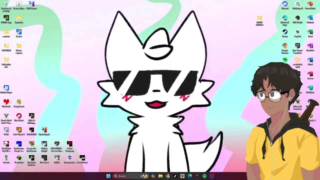Launch the Seeker shortcut
Viewport: 320px width, 180px height.
tap(19, 33)
